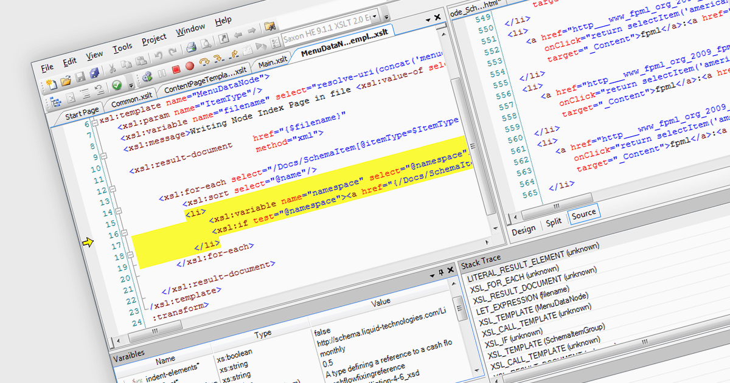The height and width of the screenshot is (383, 730).
Task: Switch to the Common.xslt tab
Action: 131,99
